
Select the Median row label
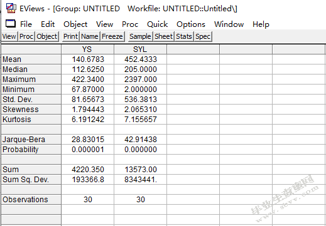[x=31, y=69]
